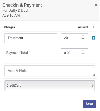This screenshot has width=100, height=111.
Task: Click the Checkin & Payment title
Action: 22,5
